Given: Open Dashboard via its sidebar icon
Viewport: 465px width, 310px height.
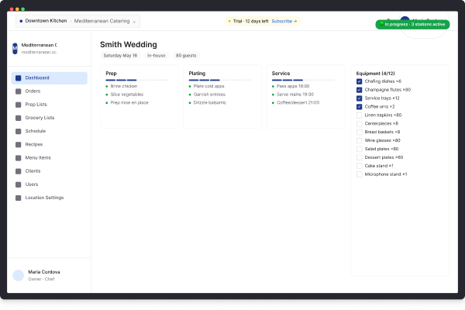Looking at the screenshot, I should (x=19, y=78).
